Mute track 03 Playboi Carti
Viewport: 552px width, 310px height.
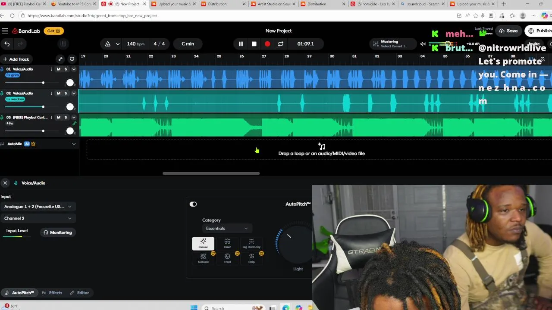(59, 118)
